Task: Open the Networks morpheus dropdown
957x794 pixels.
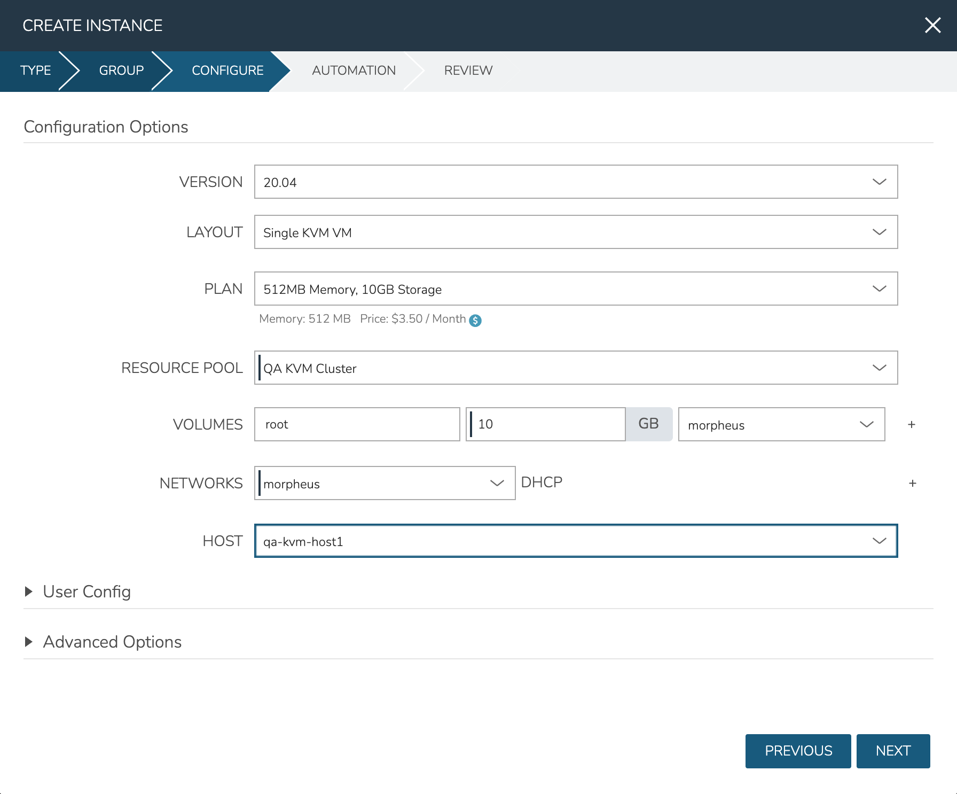Action: pyautogui.click(x=385, y=483)
